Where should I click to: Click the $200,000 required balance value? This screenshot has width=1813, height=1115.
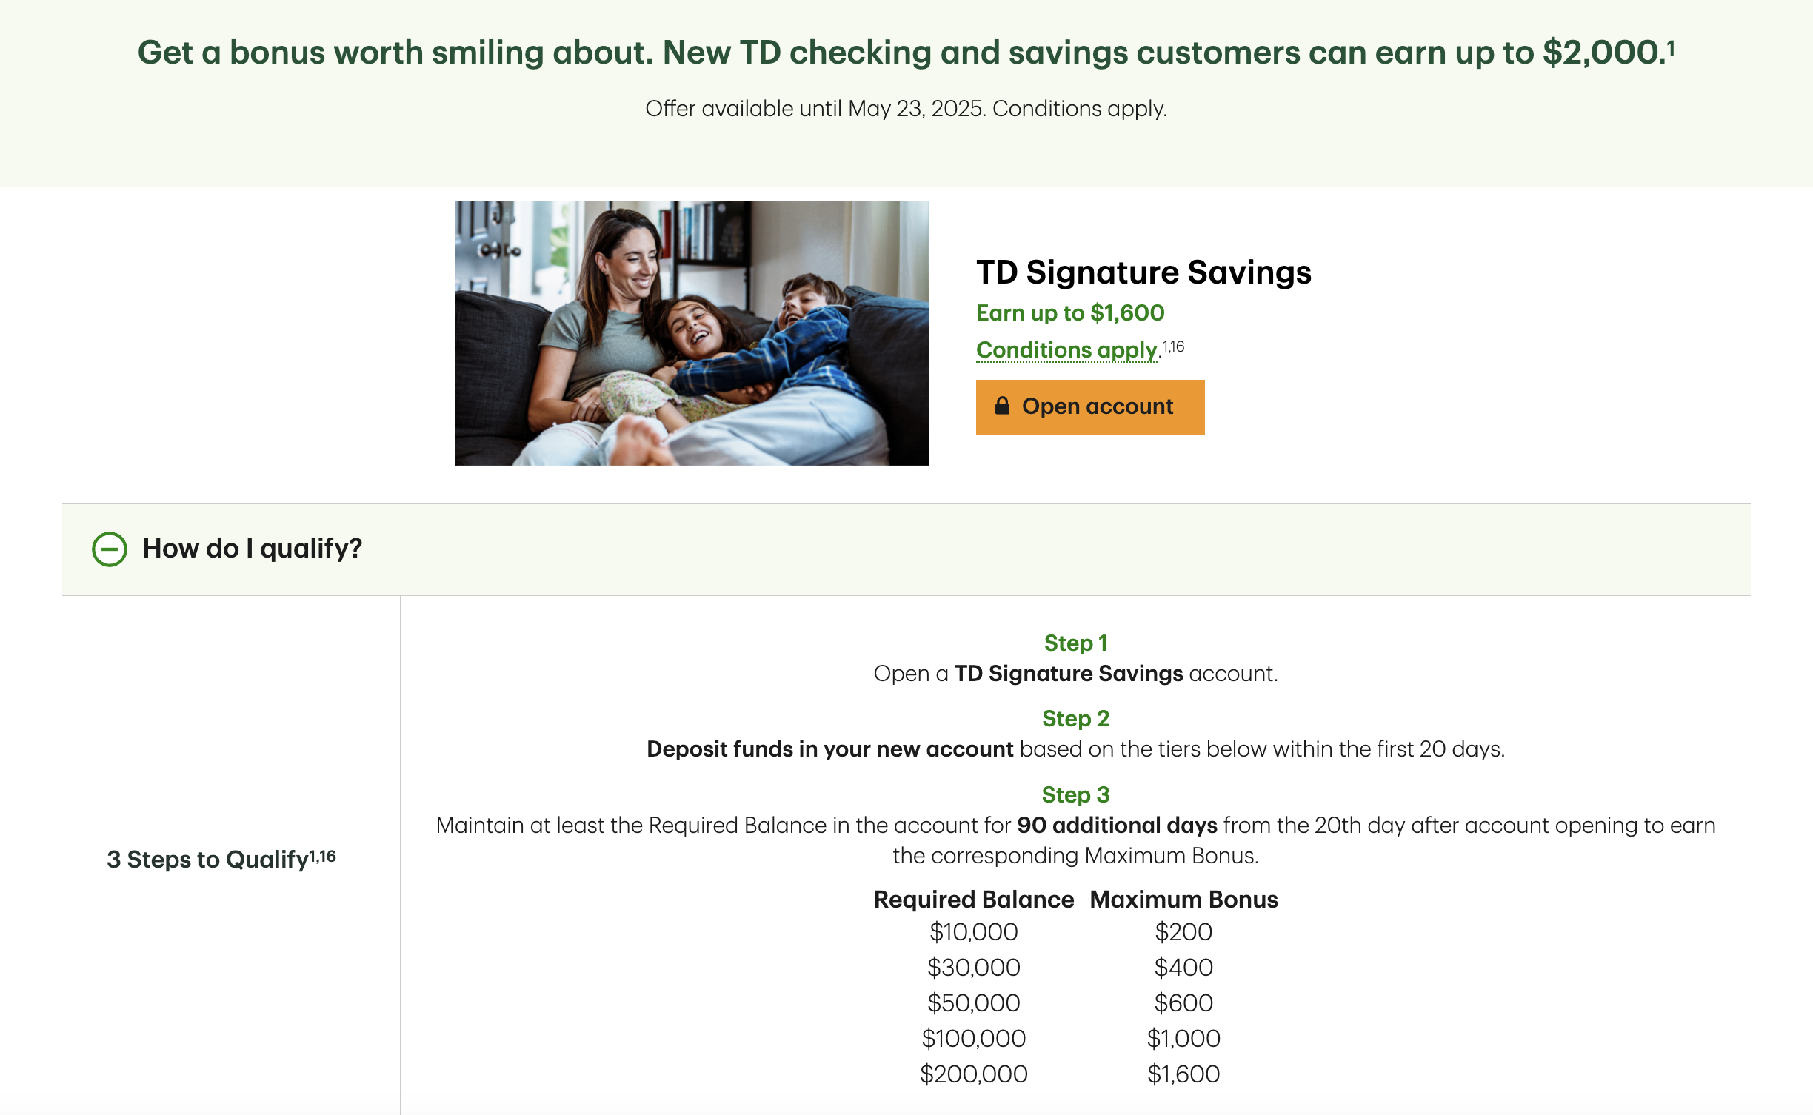[x=973, y=1074]
